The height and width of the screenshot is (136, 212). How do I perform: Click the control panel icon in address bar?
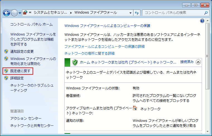pyautogui.click(x=25, y=13)
